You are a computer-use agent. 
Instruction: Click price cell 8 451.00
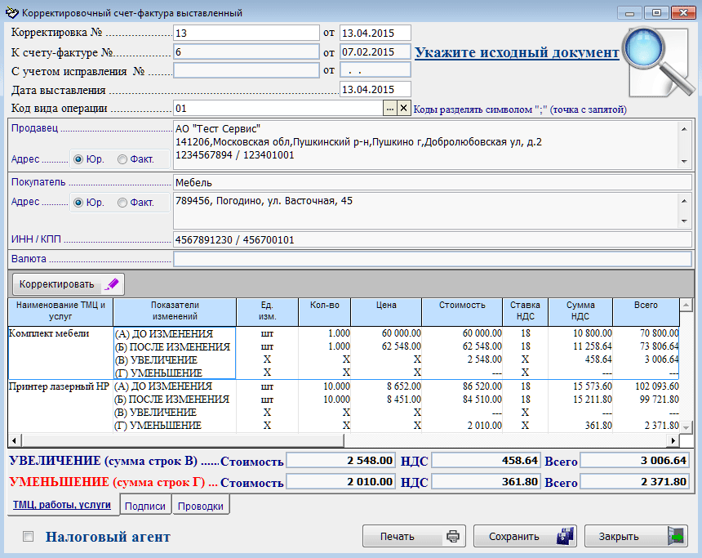click(404, 400)
